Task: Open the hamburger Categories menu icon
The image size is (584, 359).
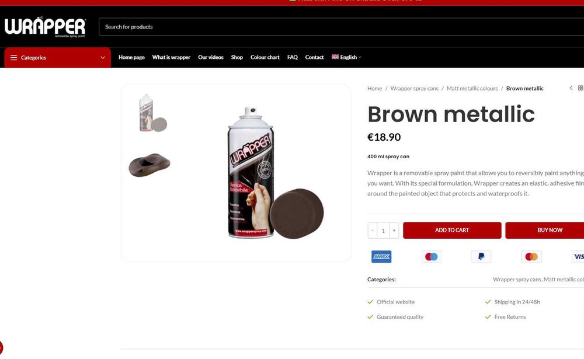Action: pos(14,58)
